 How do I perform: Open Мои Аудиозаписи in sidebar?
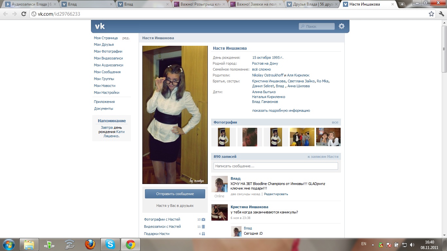coord(108,65)
